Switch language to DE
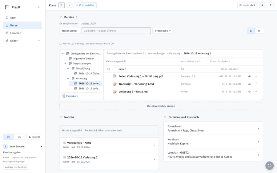The height and width of the screenshot is (173, 277). 9,137
